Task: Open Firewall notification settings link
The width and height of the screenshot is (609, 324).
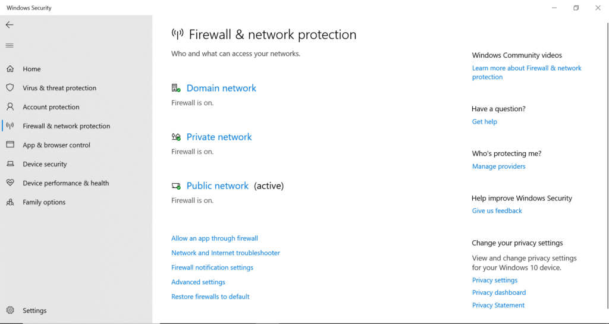Action: pyautogui.click(x=212, y=268)
